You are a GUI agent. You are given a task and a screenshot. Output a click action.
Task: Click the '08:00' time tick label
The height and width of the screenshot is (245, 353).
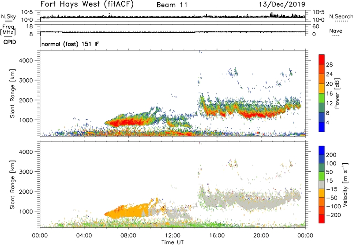pos(128,236)
